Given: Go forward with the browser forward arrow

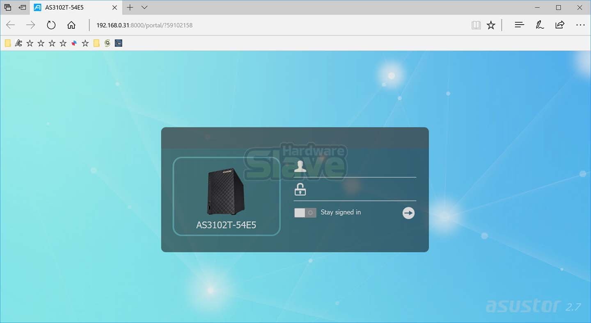Looking at the screenshot, I should (31, 25).
